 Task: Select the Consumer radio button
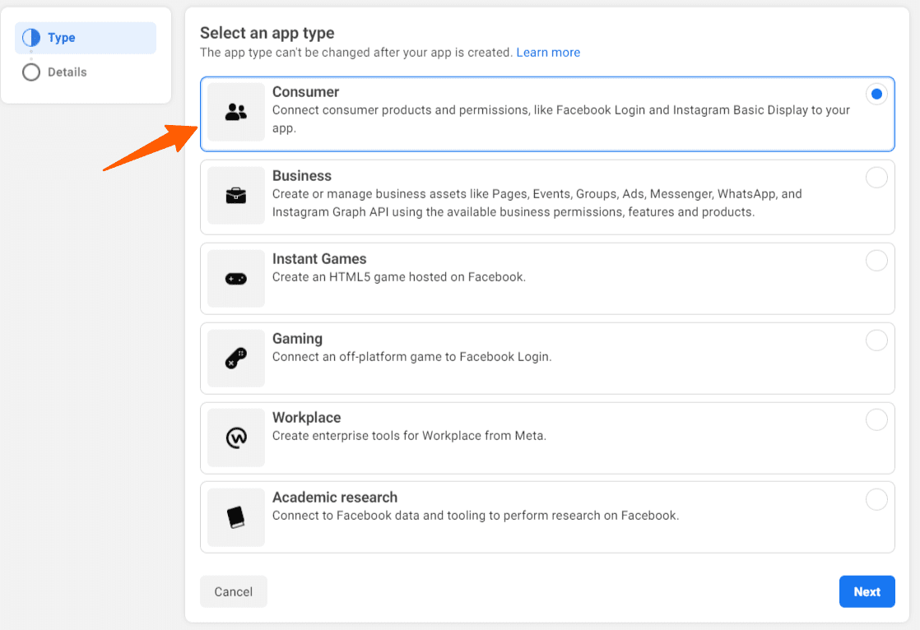pyautogui.click(x=876, y=94)
